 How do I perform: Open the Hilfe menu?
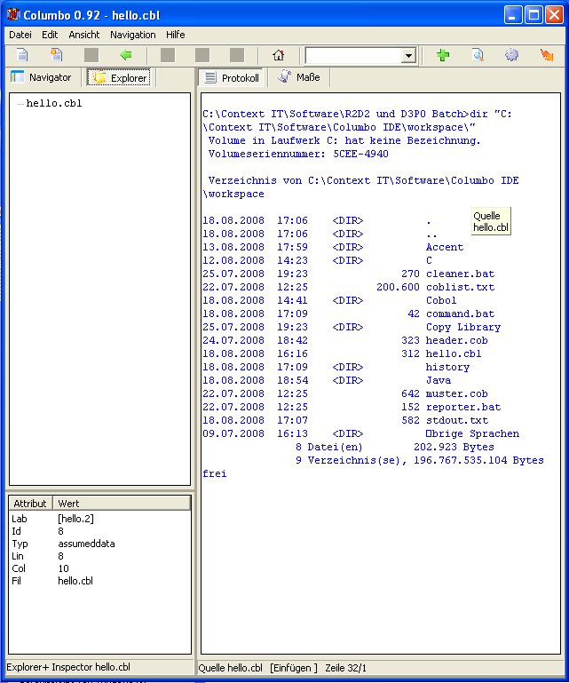coord(175,35)
